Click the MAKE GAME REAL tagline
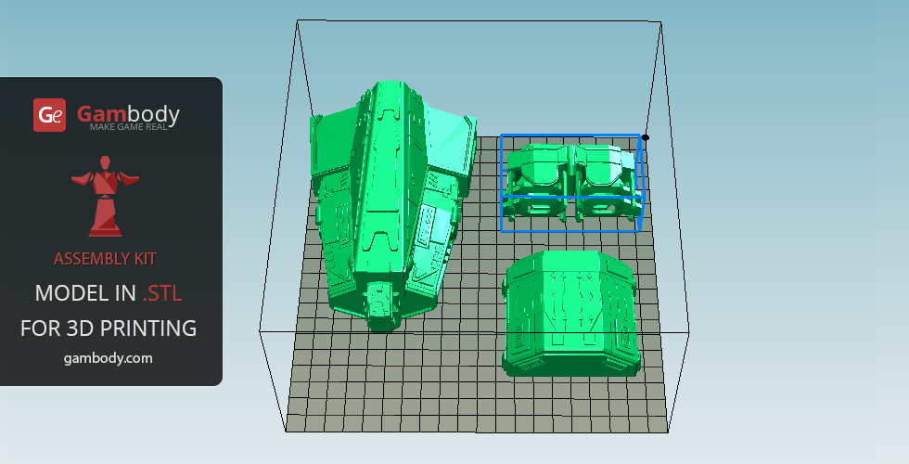Viewport: 909px width, 464px height. [128, 127]
